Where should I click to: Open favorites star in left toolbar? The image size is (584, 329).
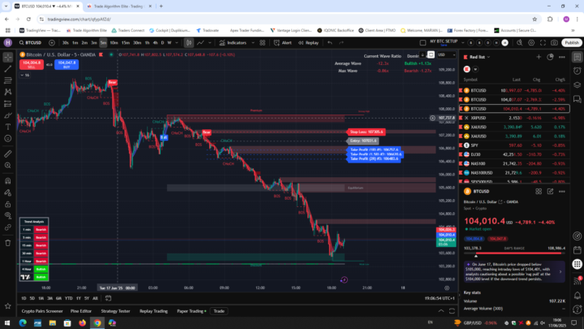coord(8,306)
